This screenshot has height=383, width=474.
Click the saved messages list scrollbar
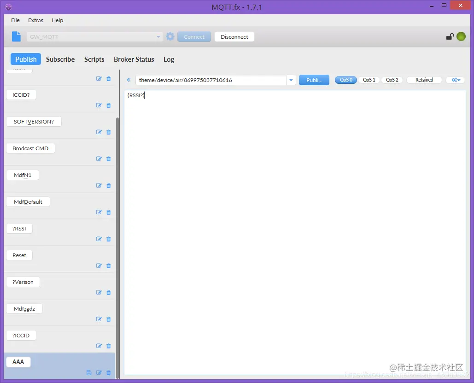click(x=117, y=247)
